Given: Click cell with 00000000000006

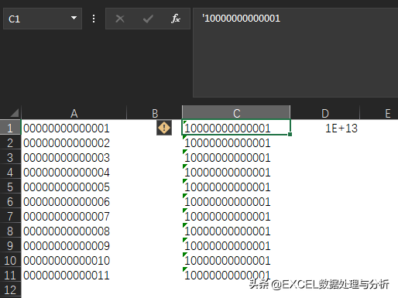Looking at the screenshot, I should tap(74, 201).
